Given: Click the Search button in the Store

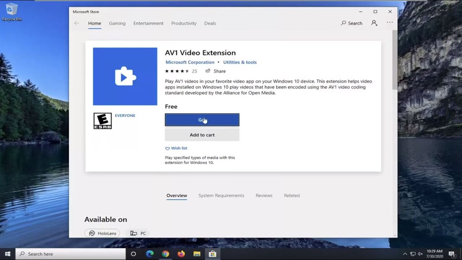Looking at the screenshot, I should [x=352, y=23].
